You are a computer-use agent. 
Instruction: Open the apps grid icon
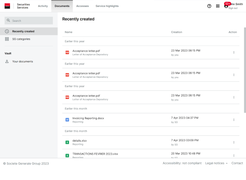tap(218, 6)
